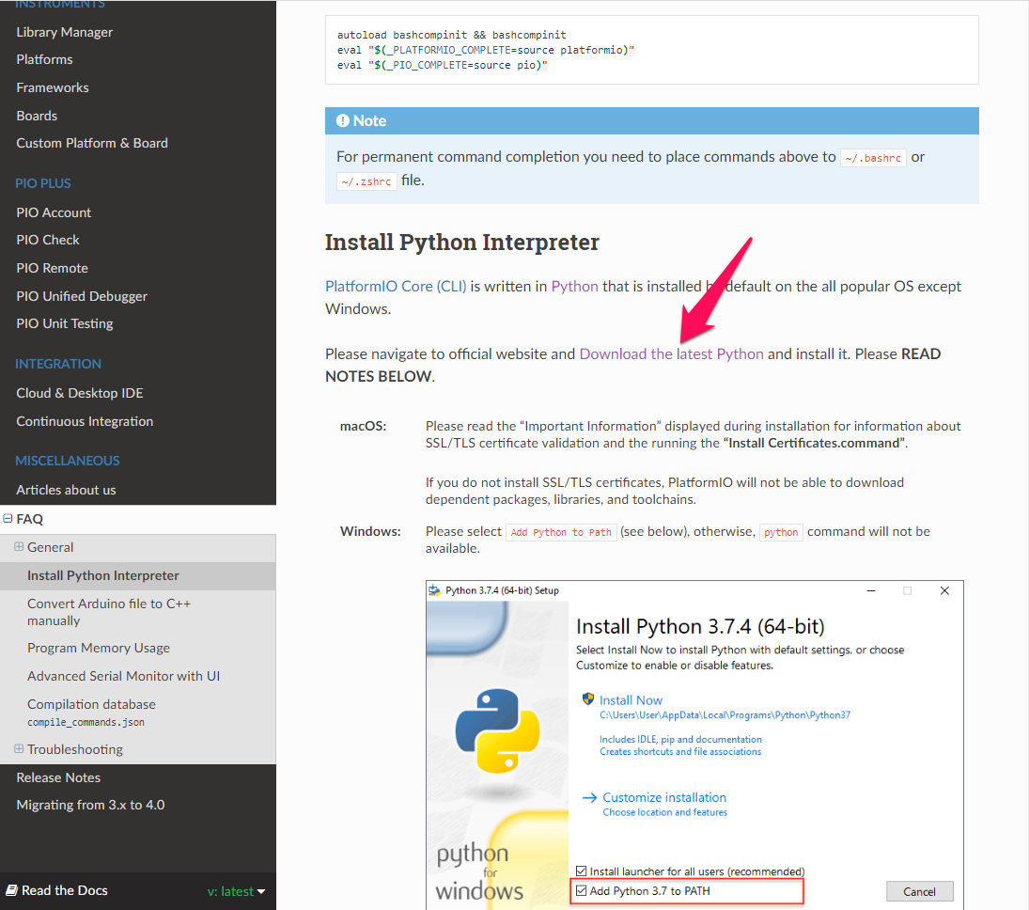Choose Customize installation option
The height and width of the screenshot is (910, 1029).
(x=664, y=798)
